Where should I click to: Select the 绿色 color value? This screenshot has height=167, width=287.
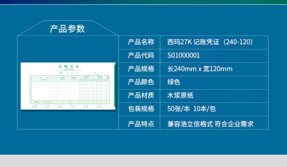(174, 82)
